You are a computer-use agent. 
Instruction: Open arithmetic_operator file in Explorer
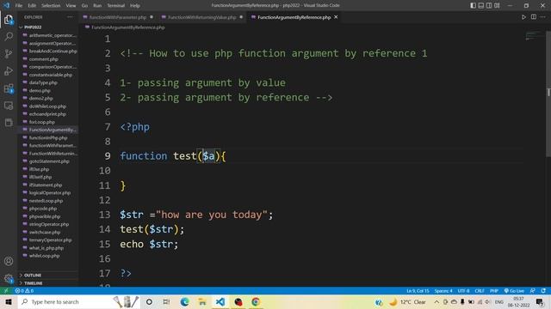(x=53, y=35)
